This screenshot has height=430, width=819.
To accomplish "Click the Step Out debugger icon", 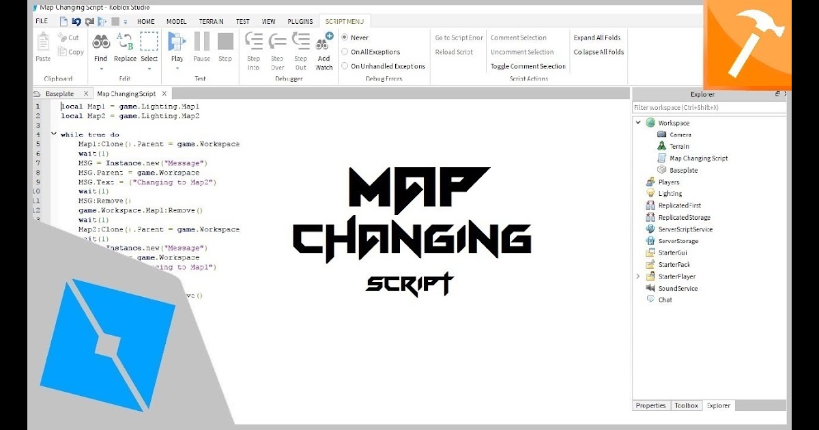I will click(x=301, y=42).
